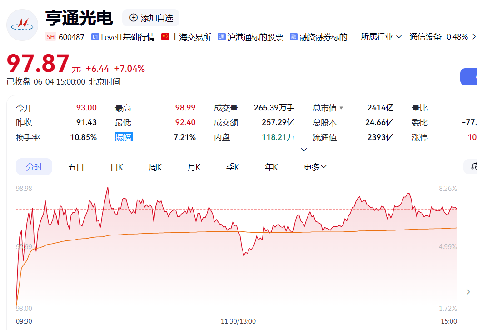Switch to the 年K chart tab
The height and width of the screenshot is (330, 477).
click(x=271, y=167)
